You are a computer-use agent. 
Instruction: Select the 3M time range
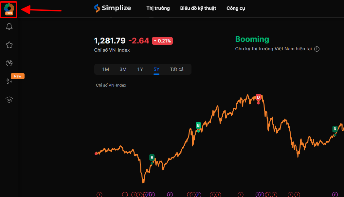[123, 69]
